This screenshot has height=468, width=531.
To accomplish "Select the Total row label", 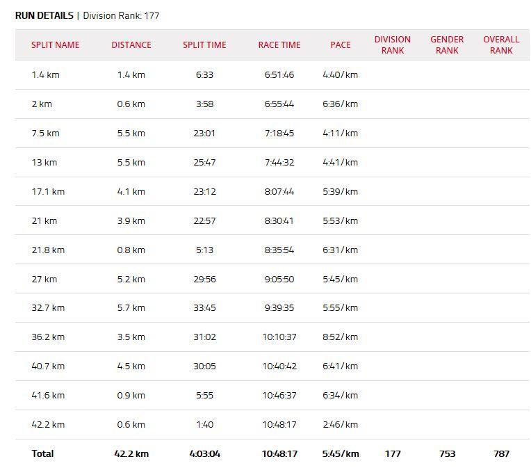I will [x=42, y=454].
